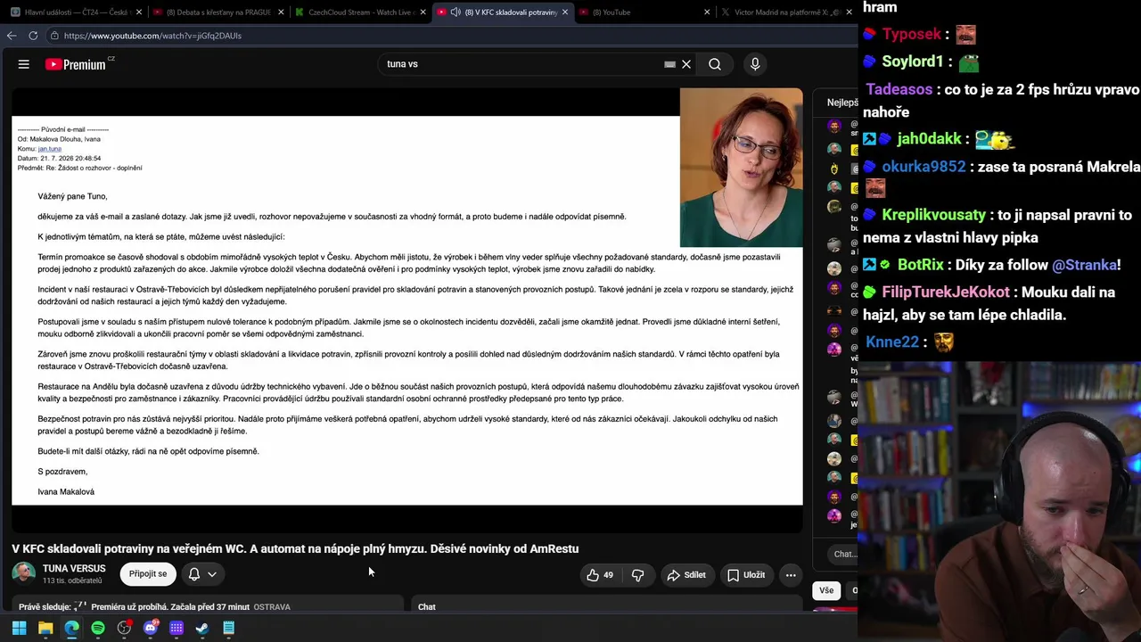This screenshot has height=642, width=1141.
Task: Open the round red-badged app in taskbar
Action: (x=124, y=628)
